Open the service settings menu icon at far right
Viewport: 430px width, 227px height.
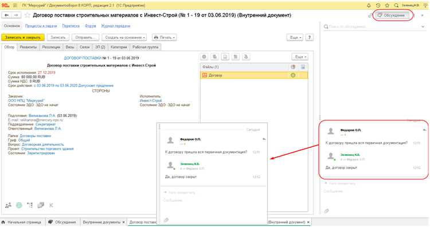tap(425, 5)
